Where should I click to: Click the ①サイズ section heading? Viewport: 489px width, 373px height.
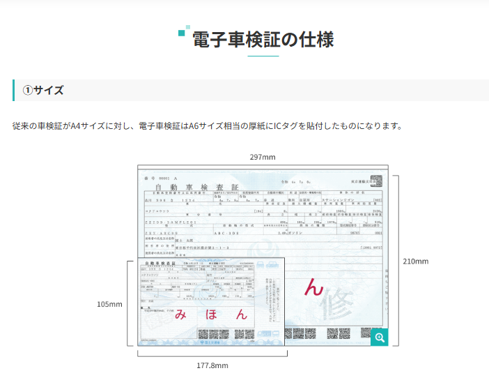pyautogui.click(x=43, y=90)
